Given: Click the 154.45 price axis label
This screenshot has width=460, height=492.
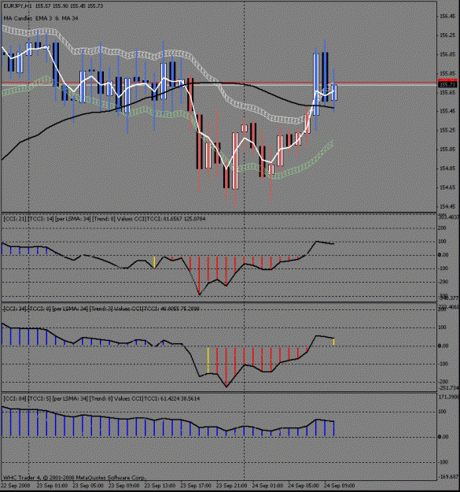Looking at the screenshot, I should (447, 207).
